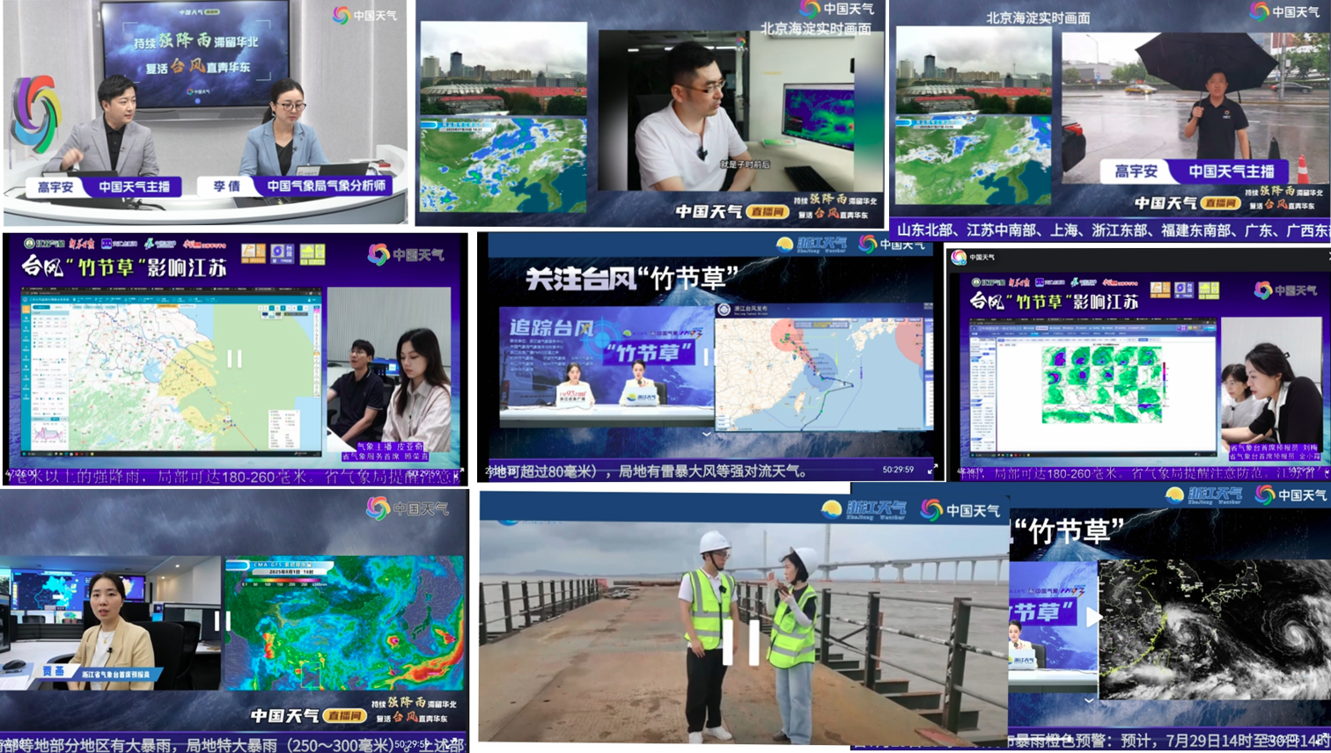Pause the 贾燕 forecaster satellite video
Image resolution: width=1331 pixels, height=753 pixels.
(223, 621)
